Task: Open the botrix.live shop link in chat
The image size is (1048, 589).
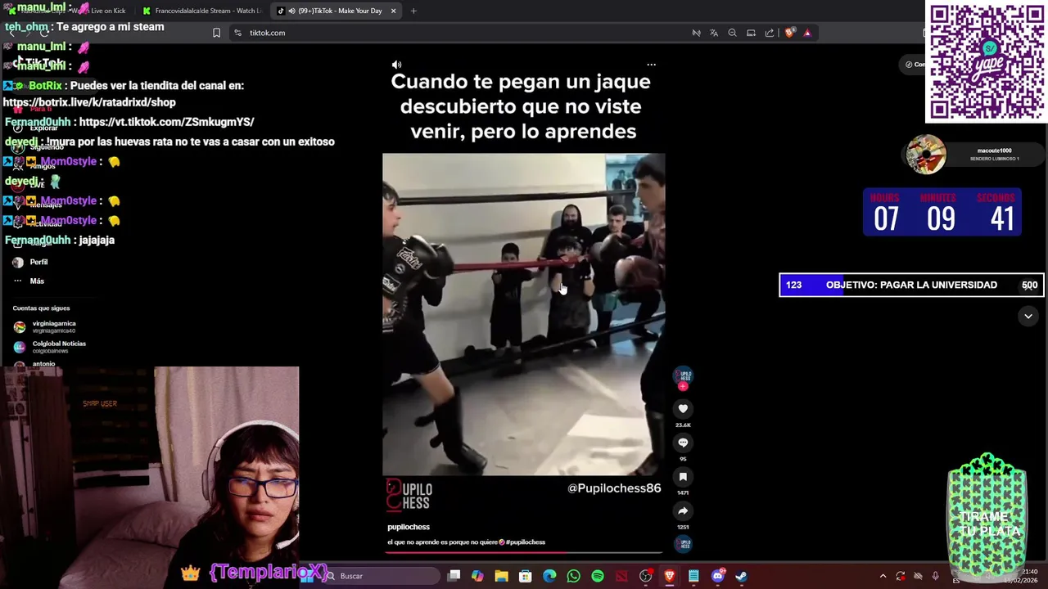Action: [x=89, y=102]
